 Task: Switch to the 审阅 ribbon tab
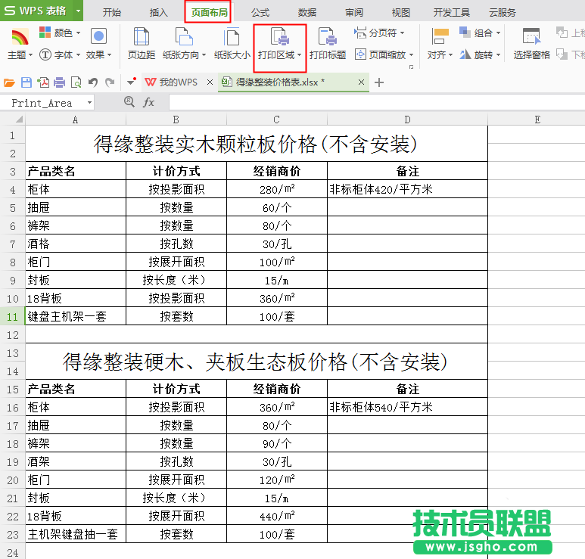(x=354, y=13)
